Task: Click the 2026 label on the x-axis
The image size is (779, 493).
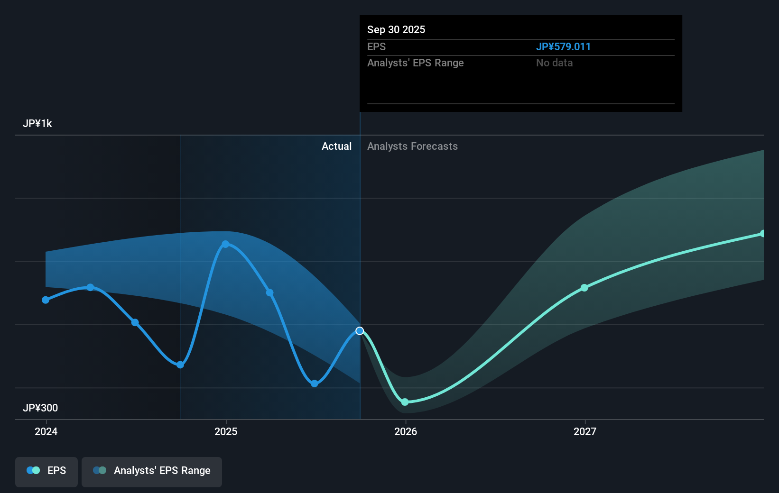Action: pos(407,432)
